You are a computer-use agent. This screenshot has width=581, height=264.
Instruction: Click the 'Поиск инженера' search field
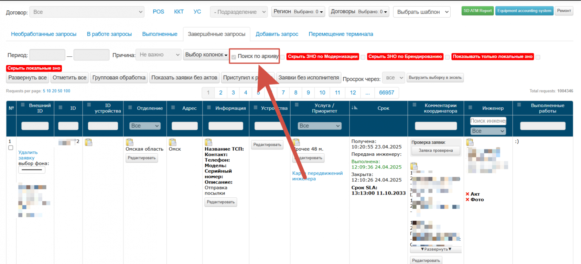click(x=488, y=121)
